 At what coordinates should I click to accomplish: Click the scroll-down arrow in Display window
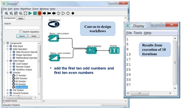click(x=175, y=88)
